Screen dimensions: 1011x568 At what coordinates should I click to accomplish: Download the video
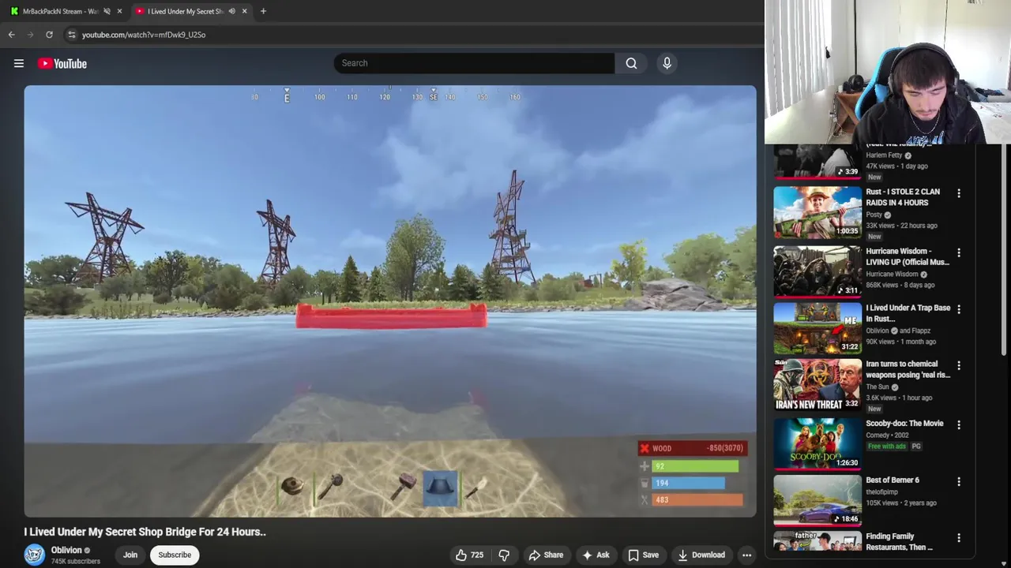point(701,555)
